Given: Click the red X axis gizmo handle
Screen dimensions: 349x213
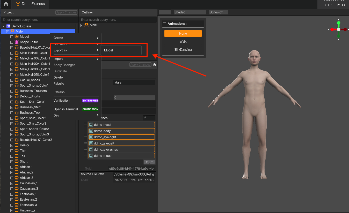Looking at the screenshot, I should [332, 29].
